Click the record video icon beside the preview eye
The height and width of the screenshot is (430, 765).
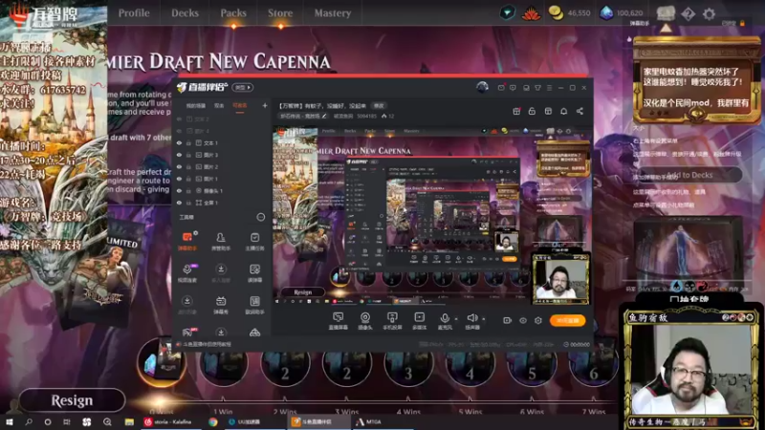click(x=508, y=320)
